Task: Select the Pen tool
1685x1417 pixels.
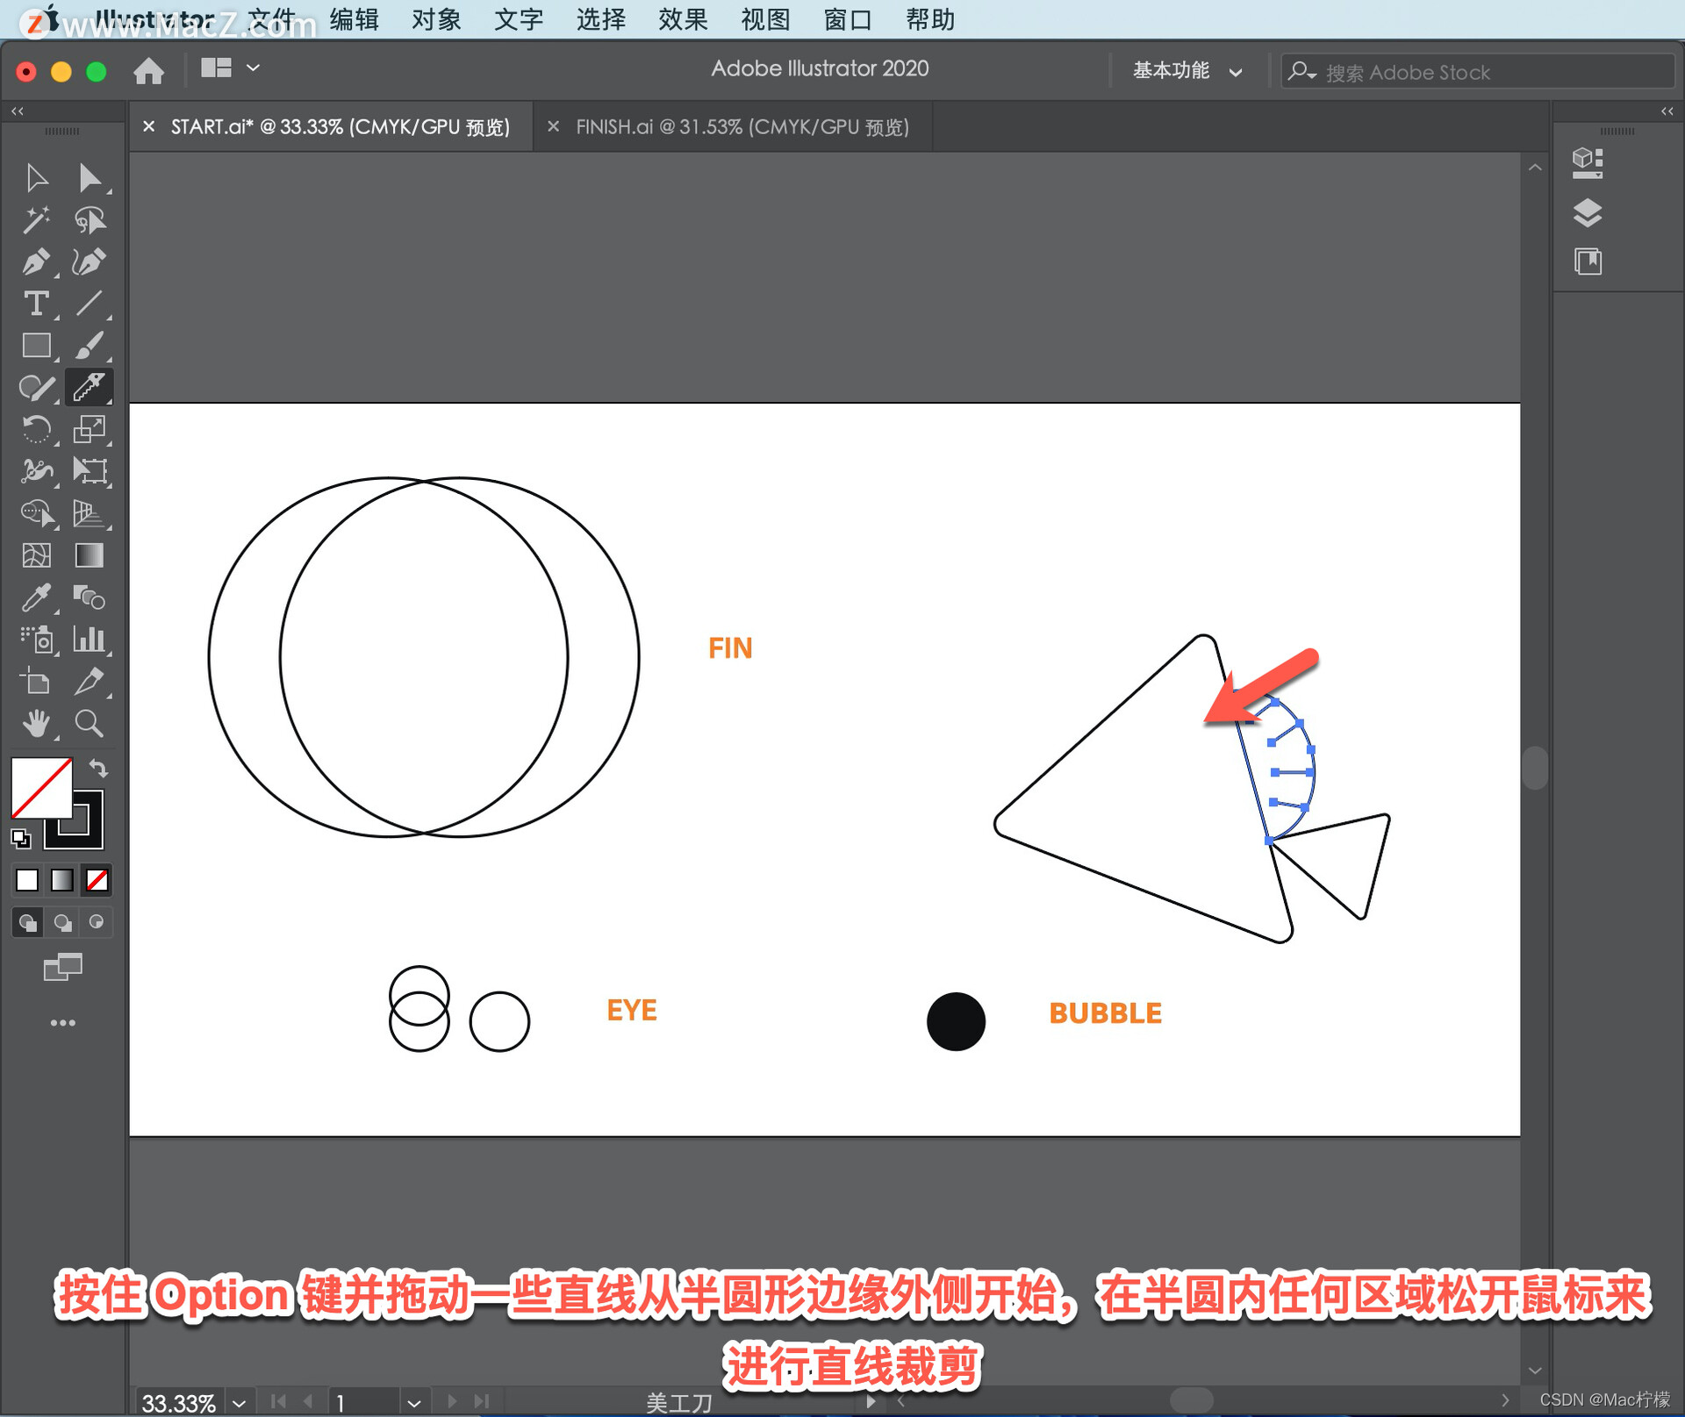Action: 35,261
